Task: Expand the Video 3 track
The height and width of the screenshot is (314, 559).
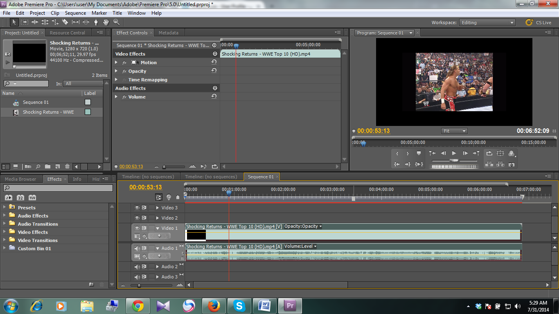Action: pos(158,208)
